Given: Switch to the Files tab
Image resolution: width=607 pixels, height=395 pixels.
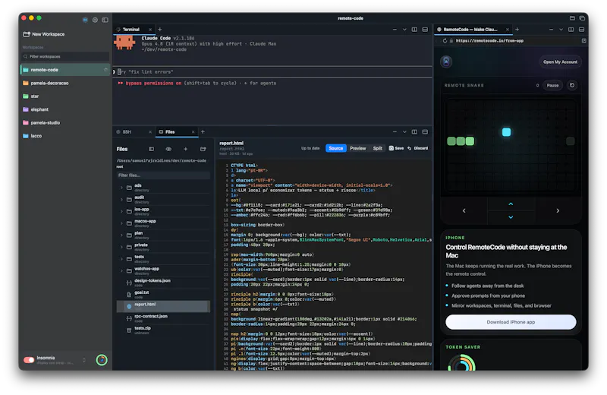Looking at the screenshot, I should 170,132.
